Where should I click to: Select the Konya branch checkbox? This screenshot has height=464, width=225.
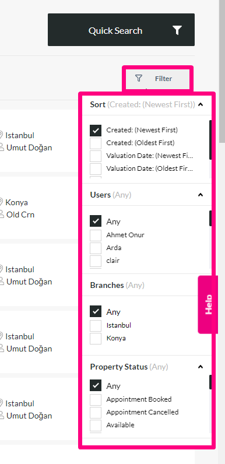(96, 339)
